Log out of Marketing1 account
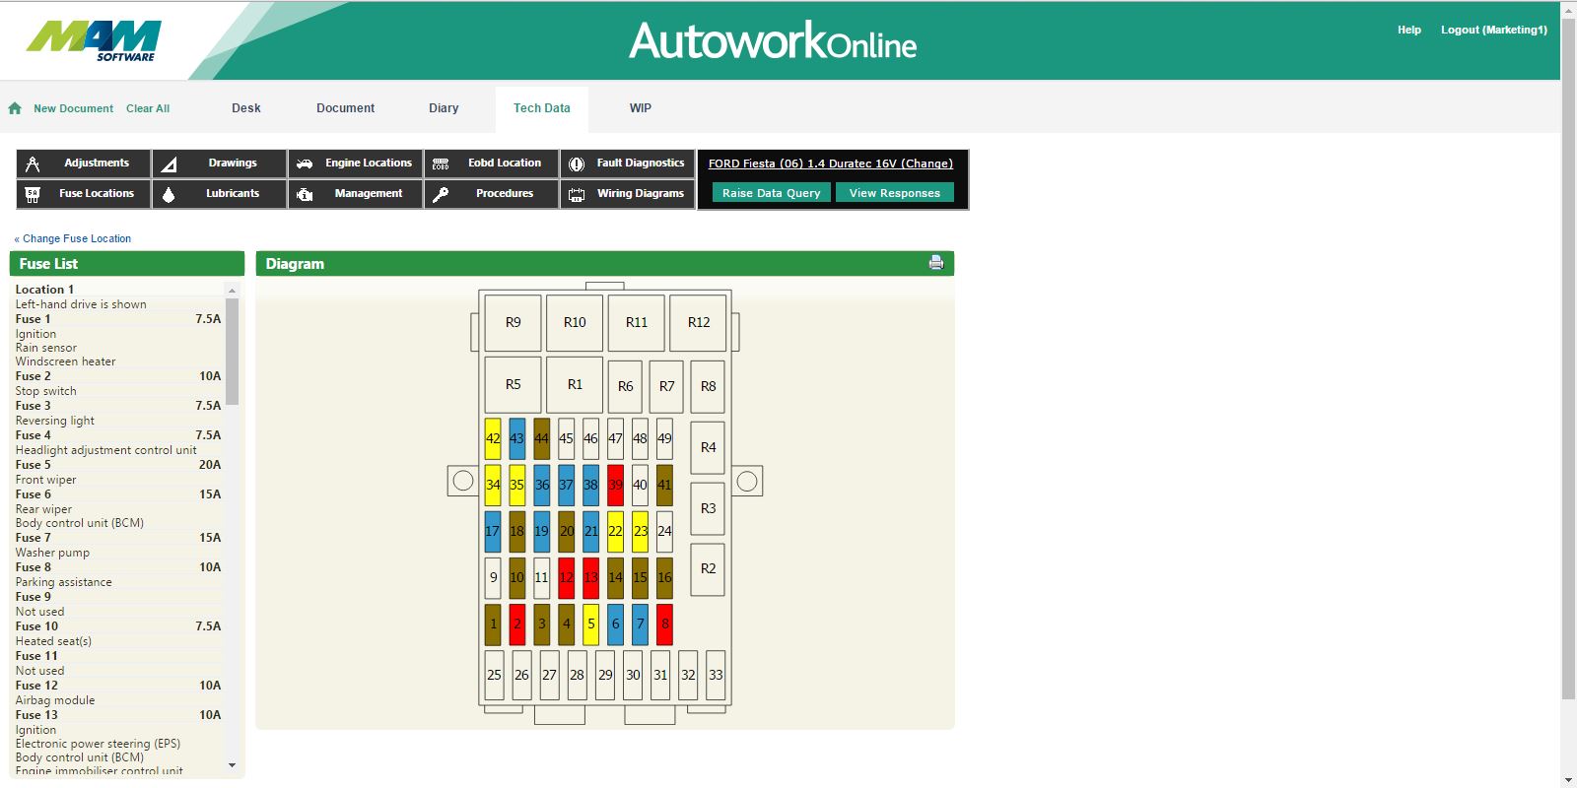The width and height of the screenshot is (1577, 788). tap(1493, 30)
